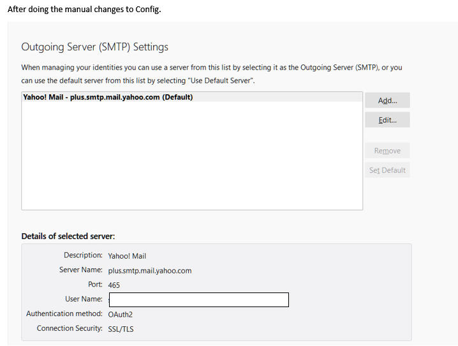Click the Remove button

pos(387,150)
